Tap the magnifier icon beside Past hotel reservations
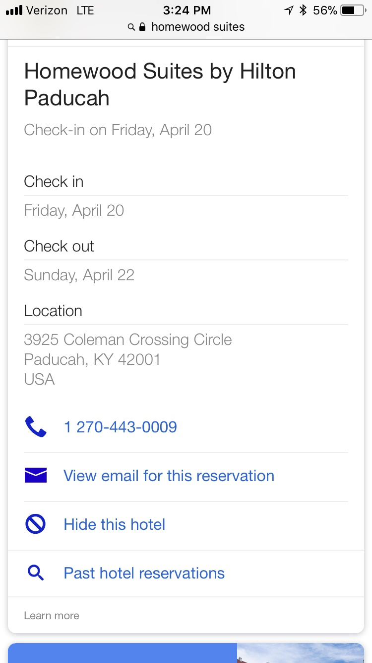Viewport: 372px width, 663px height. coord(36,573)
